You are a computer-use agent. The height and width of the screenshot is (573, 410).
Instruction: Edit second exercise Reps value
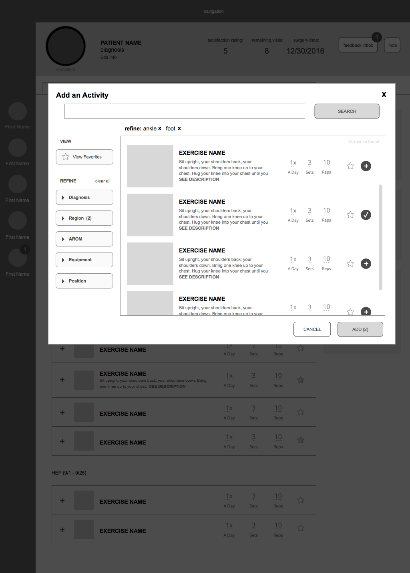327,210
